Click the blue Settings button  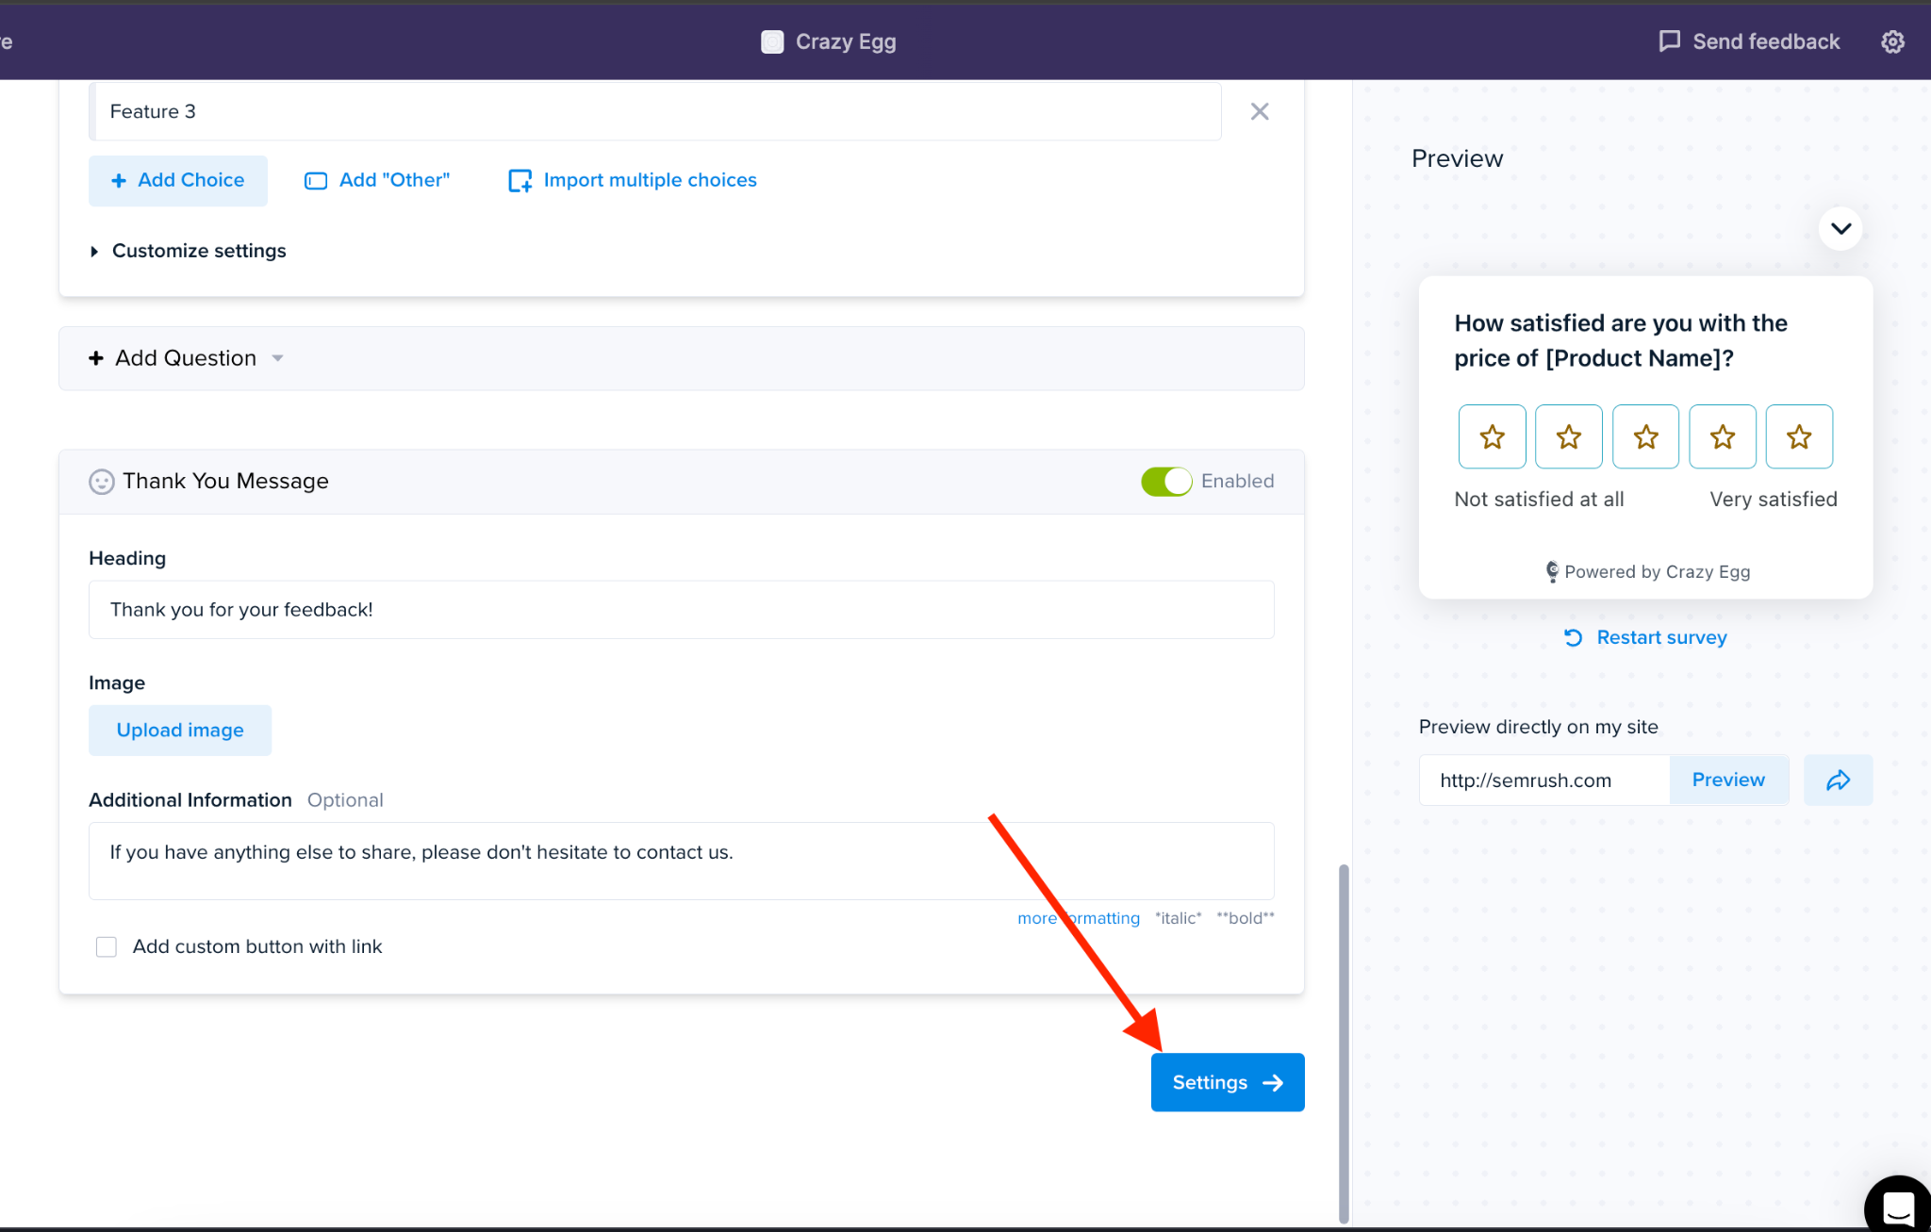[x=1228, y=1082]
